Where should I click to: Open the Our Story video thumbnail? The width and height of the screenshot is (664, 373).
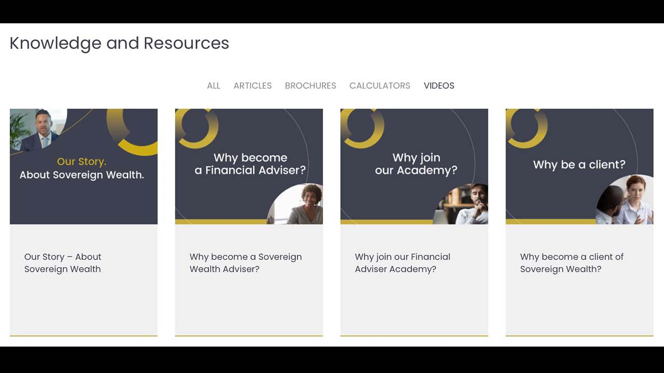[84, 166]
